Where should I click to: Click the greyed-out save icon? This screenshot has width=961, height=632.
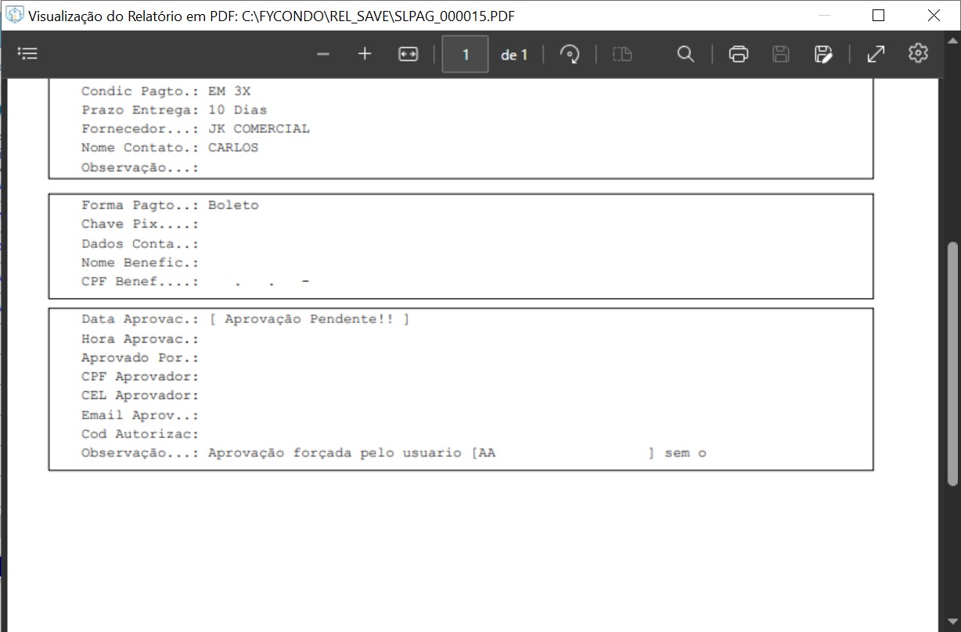pyautogui.click(x=780, y=54)
